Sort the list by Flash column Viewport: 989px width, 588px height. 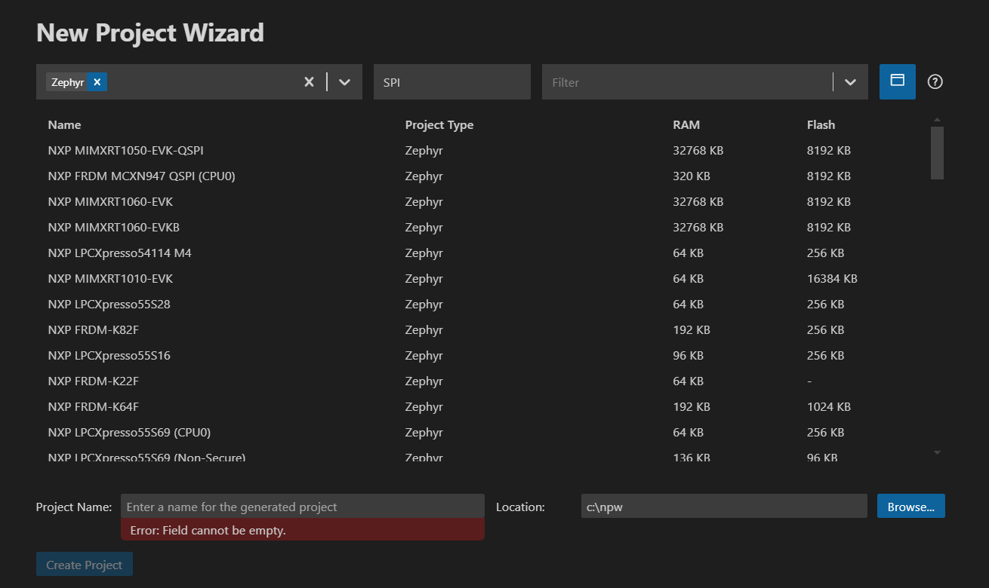click(821, 124)
